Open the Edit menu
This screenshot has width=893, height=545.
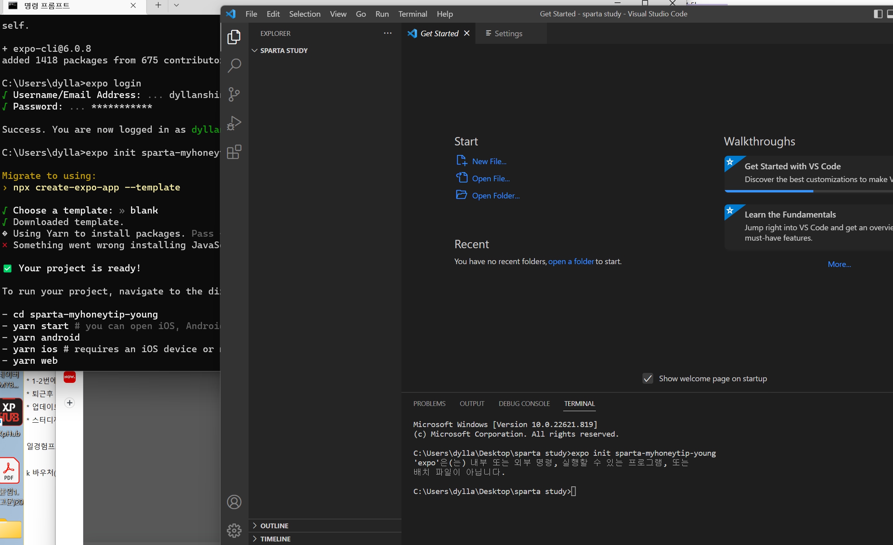pyautogui.click(x=273, y=14)
